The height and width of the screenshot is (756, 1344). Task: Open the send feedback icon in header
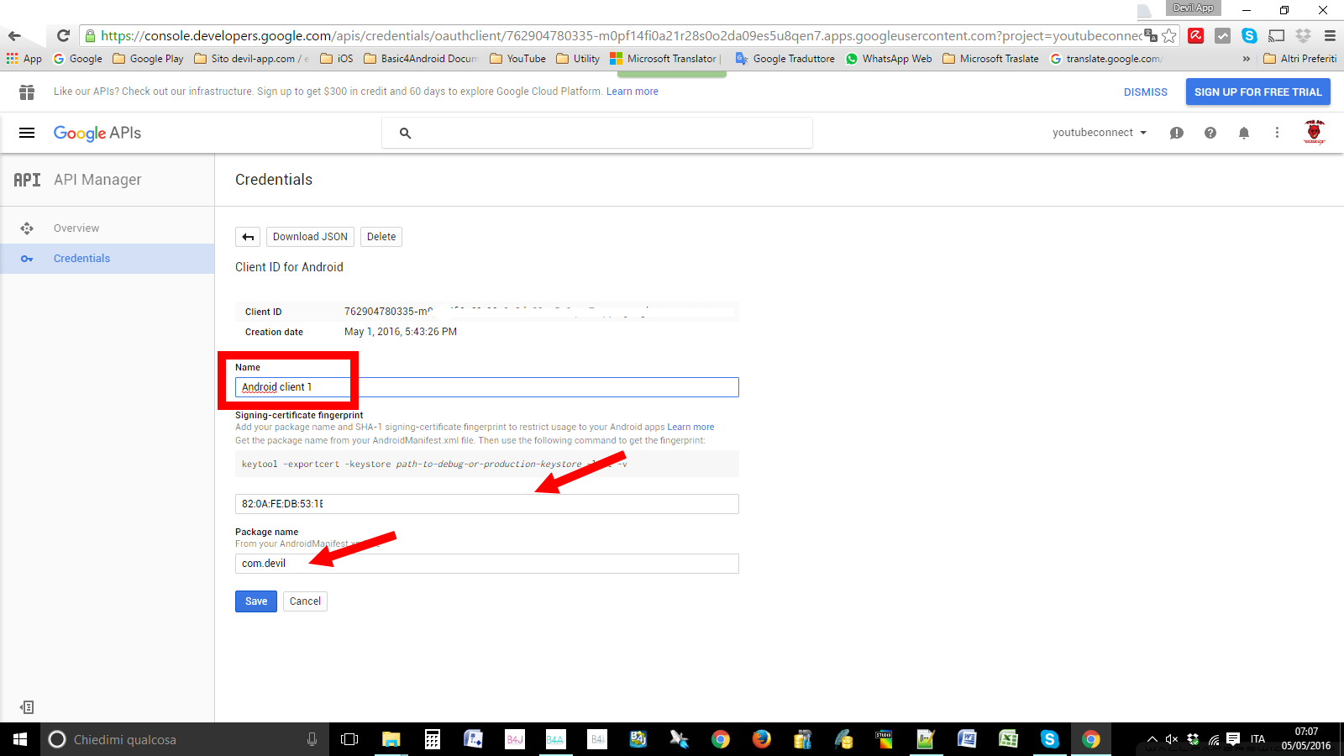pyautogui.click(x=1177, y=133)
